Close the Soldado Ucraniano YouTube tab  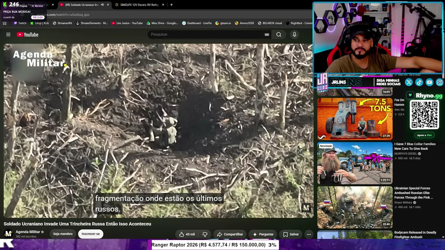[x=108, y=5]
